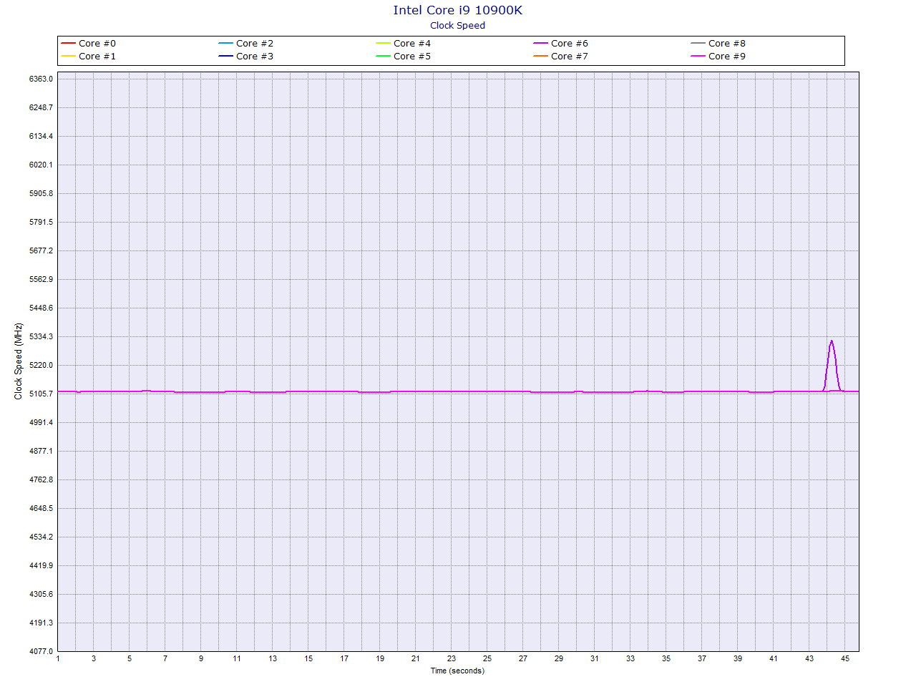Click the 5334.3 y-axis value
The image size is (916, 687).
(41, 336)
